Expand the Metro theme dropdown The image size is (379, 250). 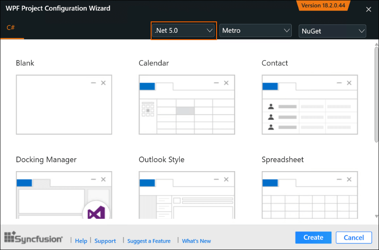(255, 31)
